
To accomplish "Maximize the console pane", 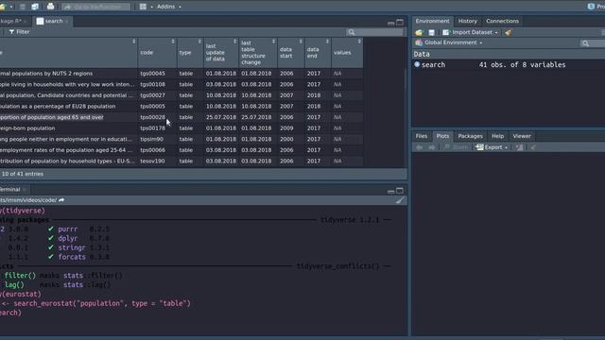I will [x=400, y=191].
